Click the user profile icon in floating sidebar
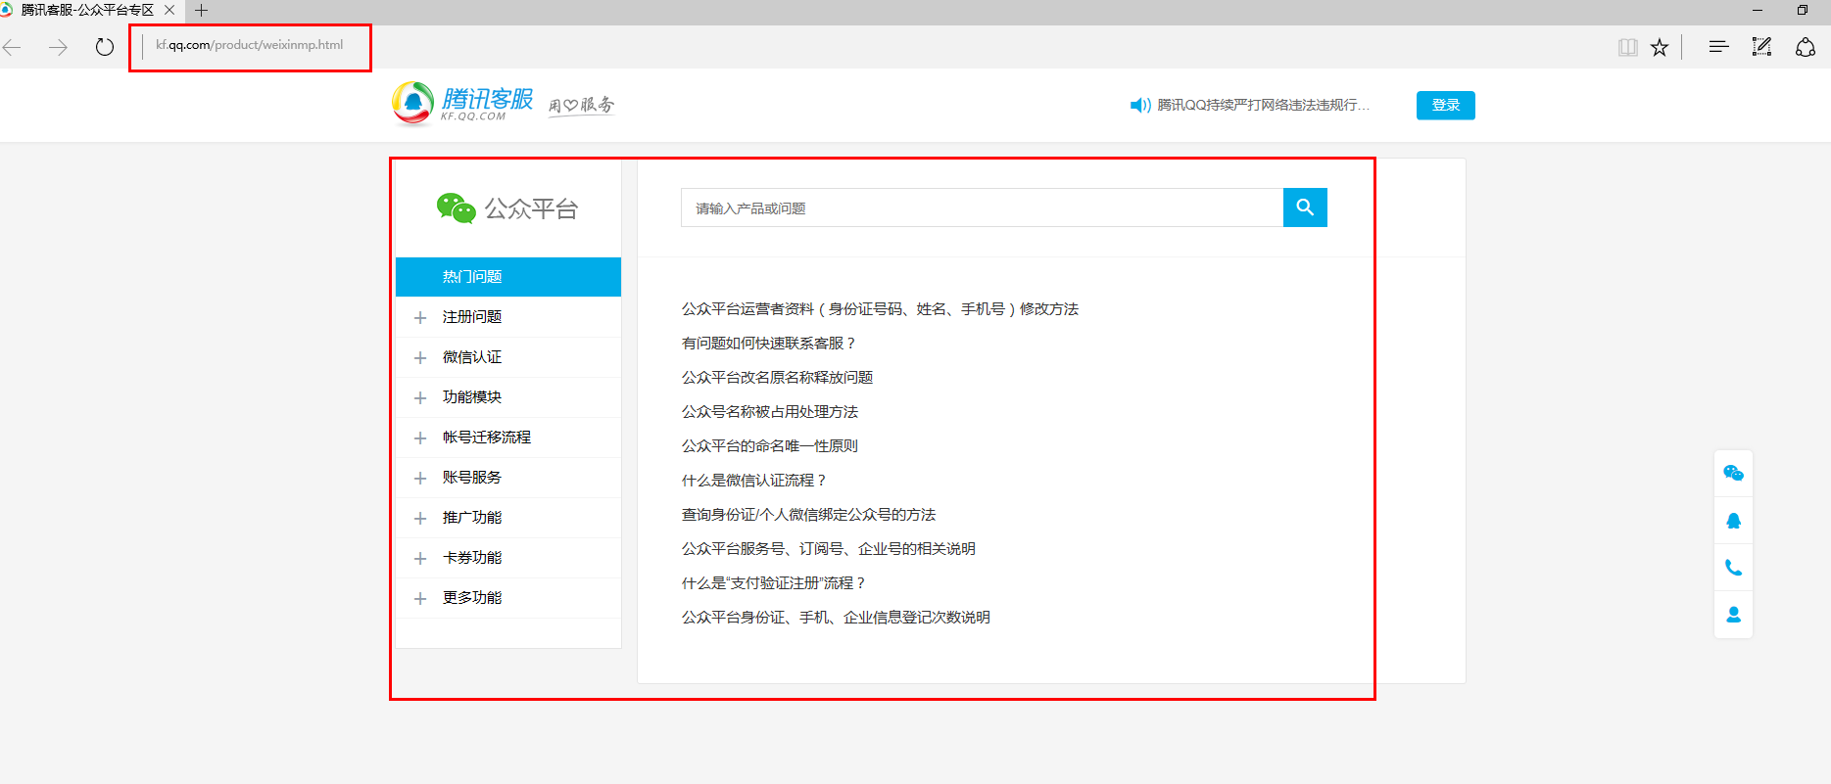The height and width of the screenshot is (784, 1831). click(x=1733, y=615)
